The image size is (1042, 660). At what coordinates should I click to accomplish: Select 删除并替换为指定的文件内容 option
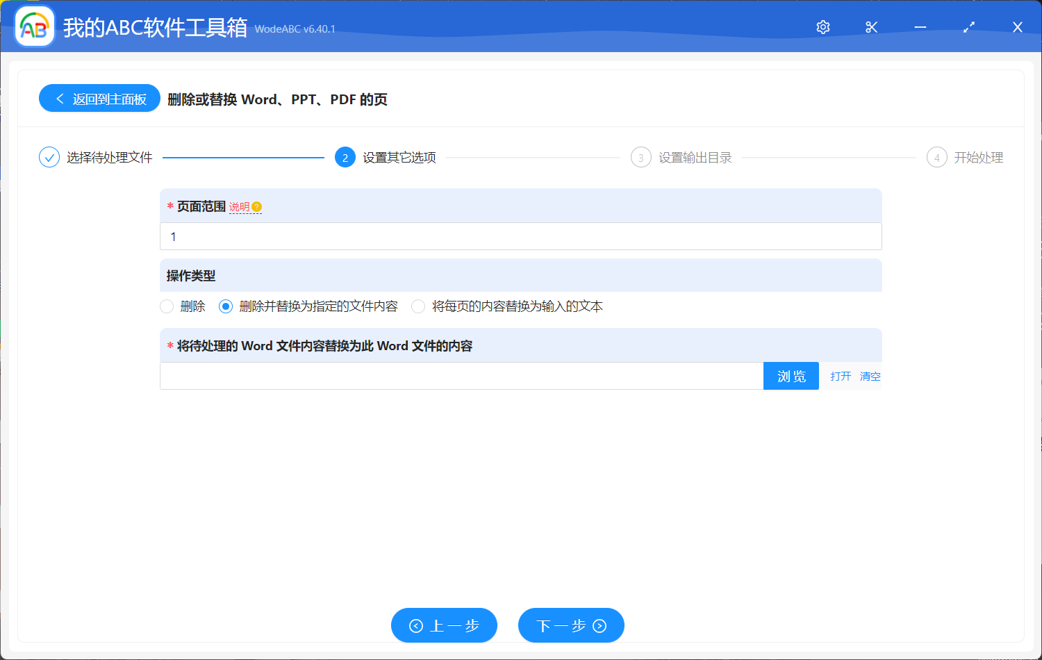tap(225, 306)
